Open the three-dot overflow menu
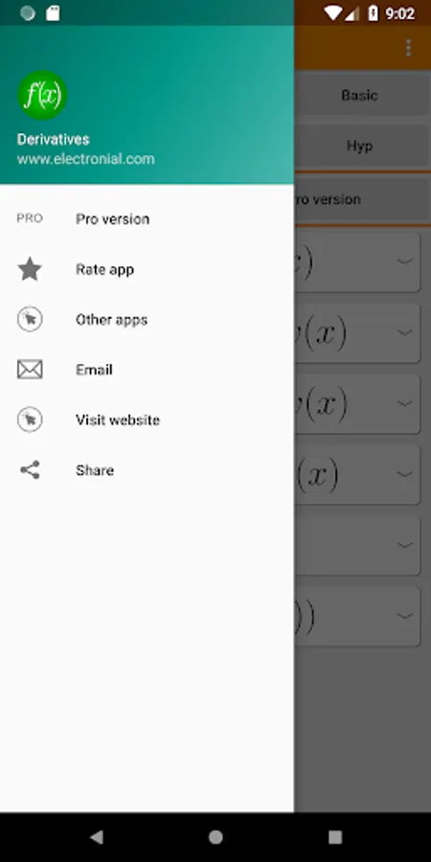This screenshot has height=862, width=431. (408, 48)
